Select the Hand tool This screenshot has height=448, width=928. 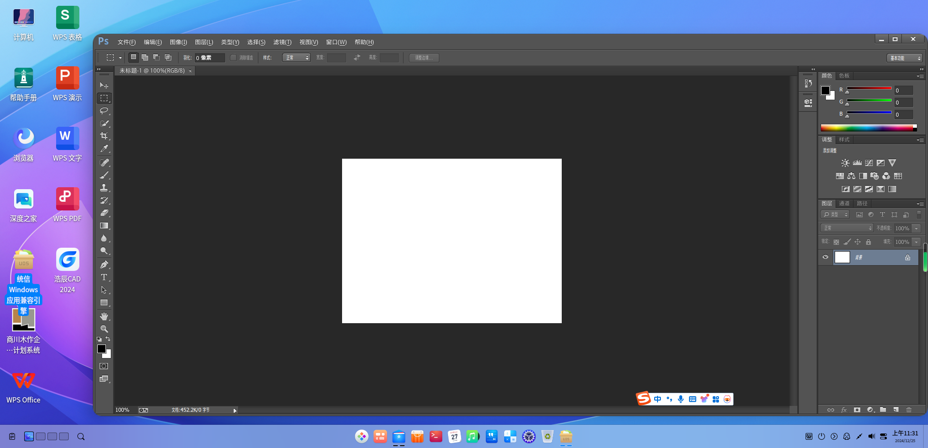104,316
